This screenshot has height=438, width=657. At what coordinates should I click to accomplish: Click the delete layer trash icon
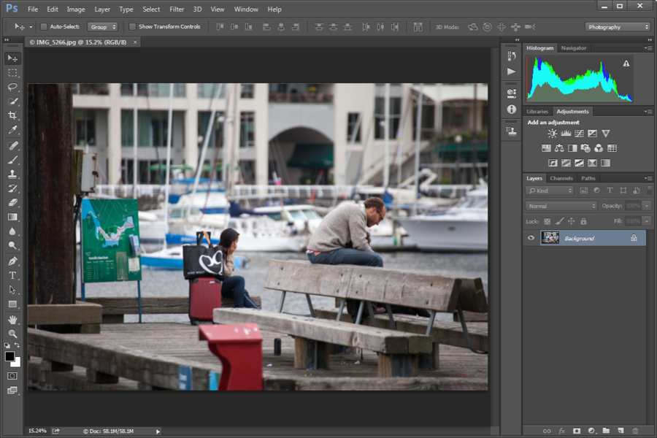[x=635, y=431]
